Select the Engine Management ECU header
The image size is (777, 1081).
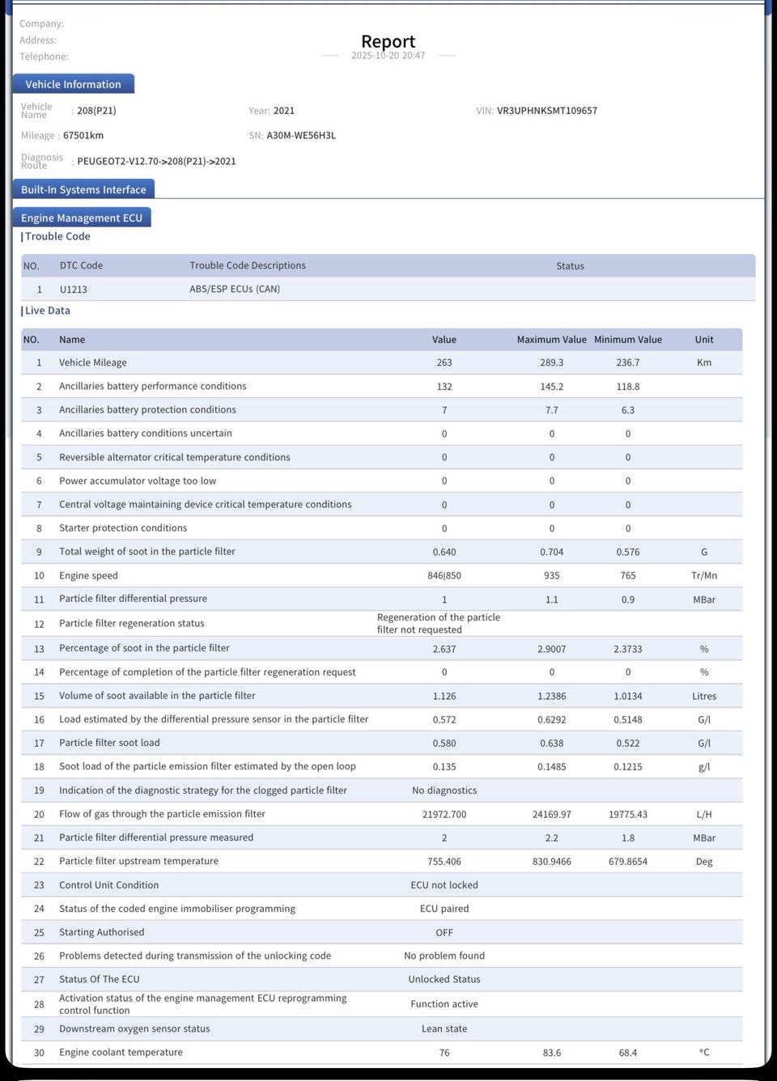(82, 218)
